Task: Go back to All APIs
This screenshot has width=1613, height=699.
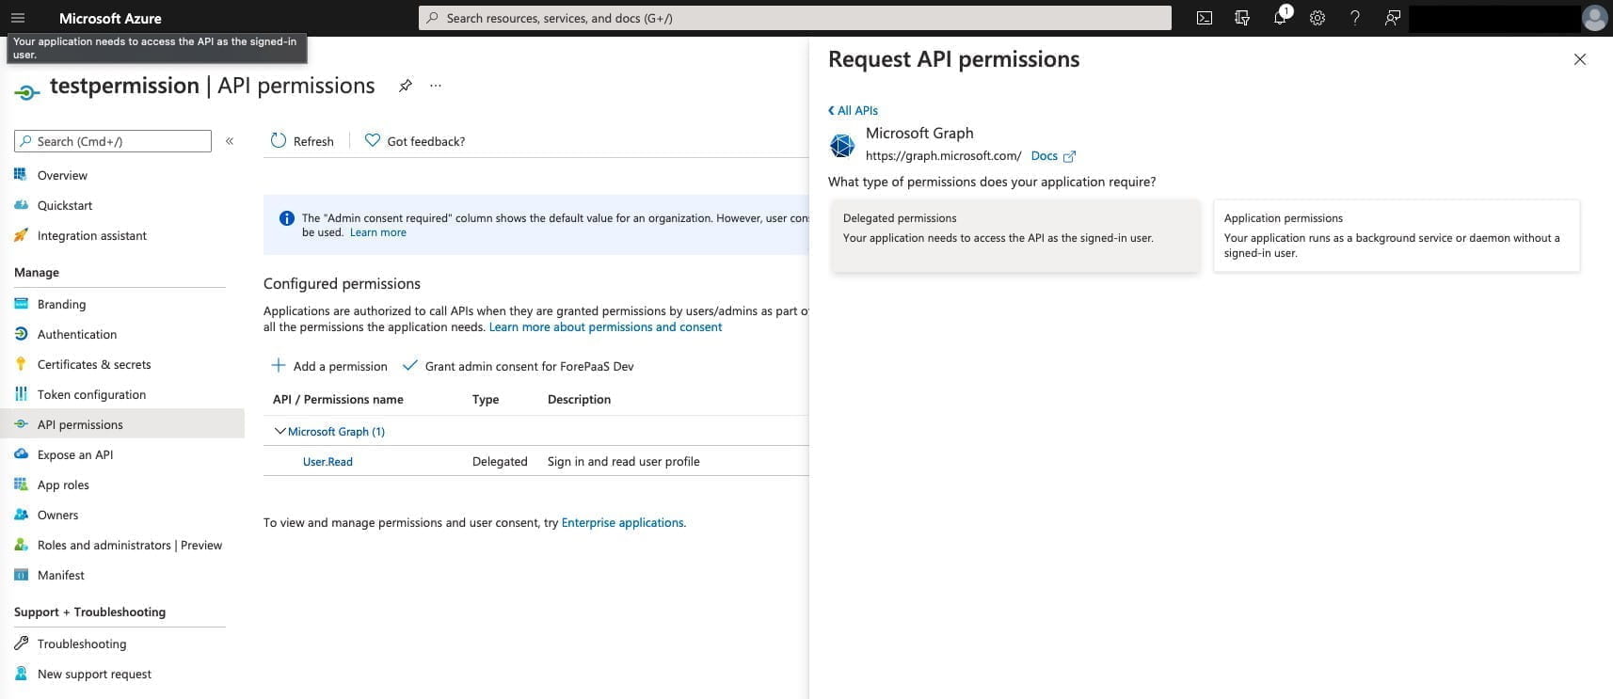Action: pos(853,110)
